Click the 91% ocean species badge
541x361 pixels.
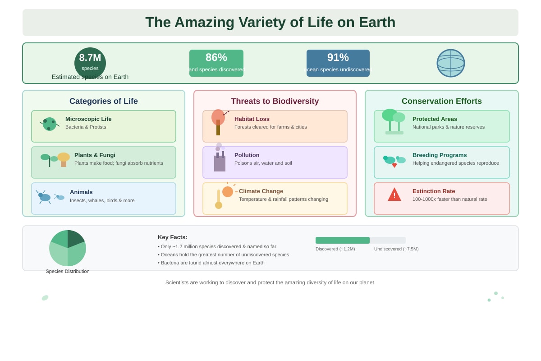338,63
